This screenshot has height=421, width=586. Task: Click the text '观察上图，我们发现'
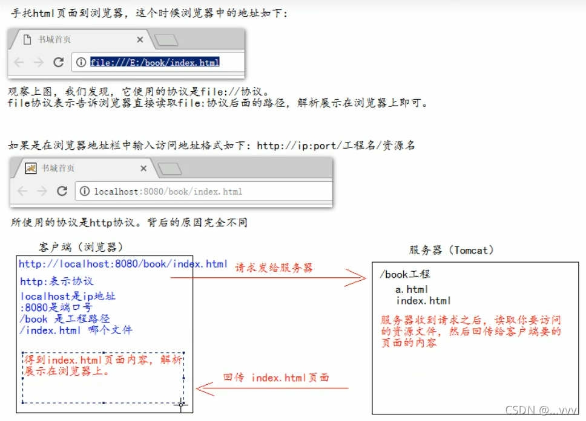point(59,91)
